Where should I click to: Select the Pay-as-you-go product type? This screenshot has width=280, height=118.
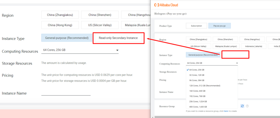220,26
